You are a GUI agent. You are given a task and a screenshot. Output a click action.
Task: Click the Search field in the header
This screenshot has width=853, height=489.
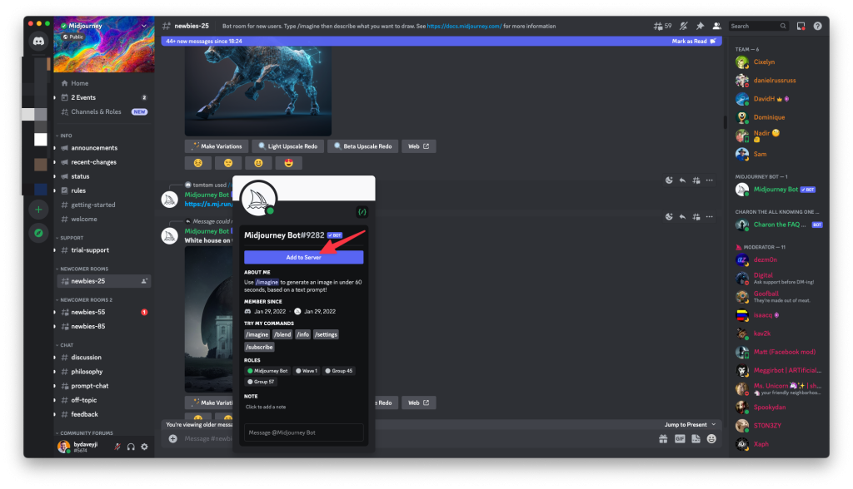(760, 26)
